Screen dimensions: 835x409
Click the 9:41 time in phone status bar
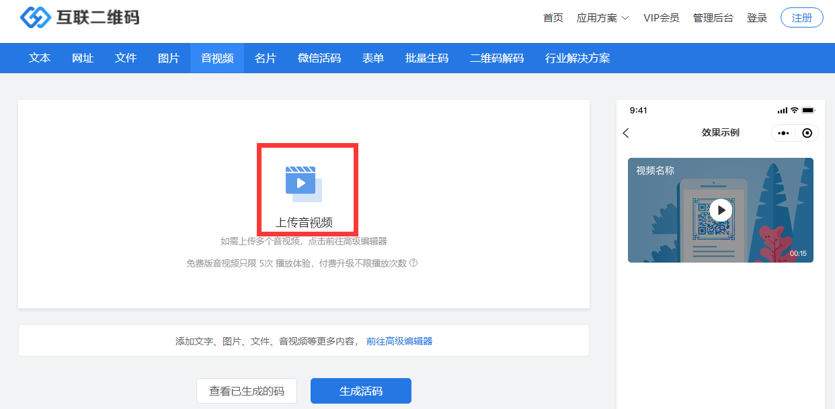(639, 110)
